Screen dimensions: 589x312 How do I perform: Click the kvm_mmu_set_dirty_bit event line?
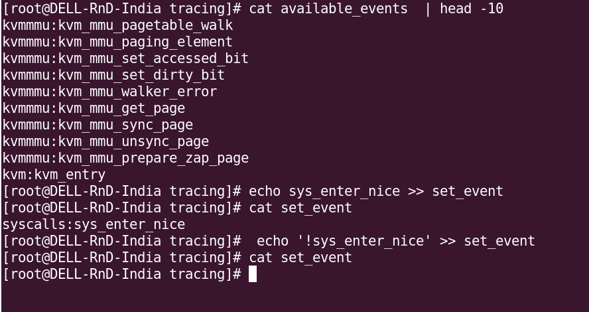tap(113, 75)
